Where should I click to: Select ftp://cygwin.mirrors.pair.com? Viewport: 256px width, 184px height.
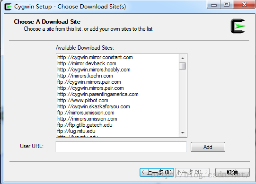point(89,82)
